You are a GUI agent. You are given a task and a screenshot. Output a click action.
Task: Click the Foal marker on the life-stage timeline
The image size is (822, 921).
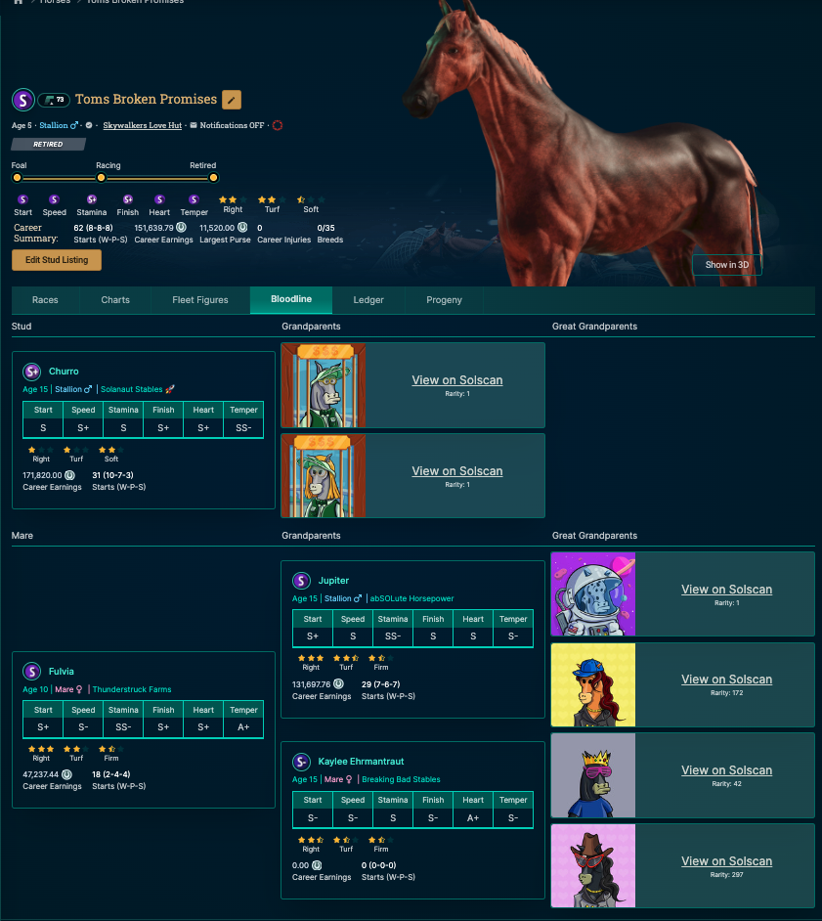[x=17, y=177]
